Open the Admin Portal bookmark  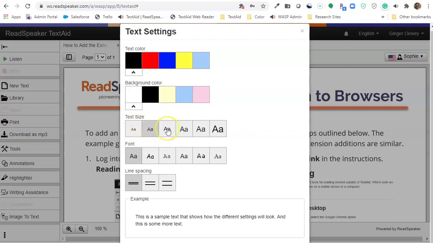42,17
